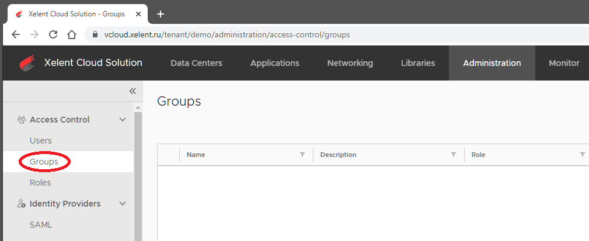589x241 pixels.
Task: Click the browser back arrow
Action: (15, 35)
